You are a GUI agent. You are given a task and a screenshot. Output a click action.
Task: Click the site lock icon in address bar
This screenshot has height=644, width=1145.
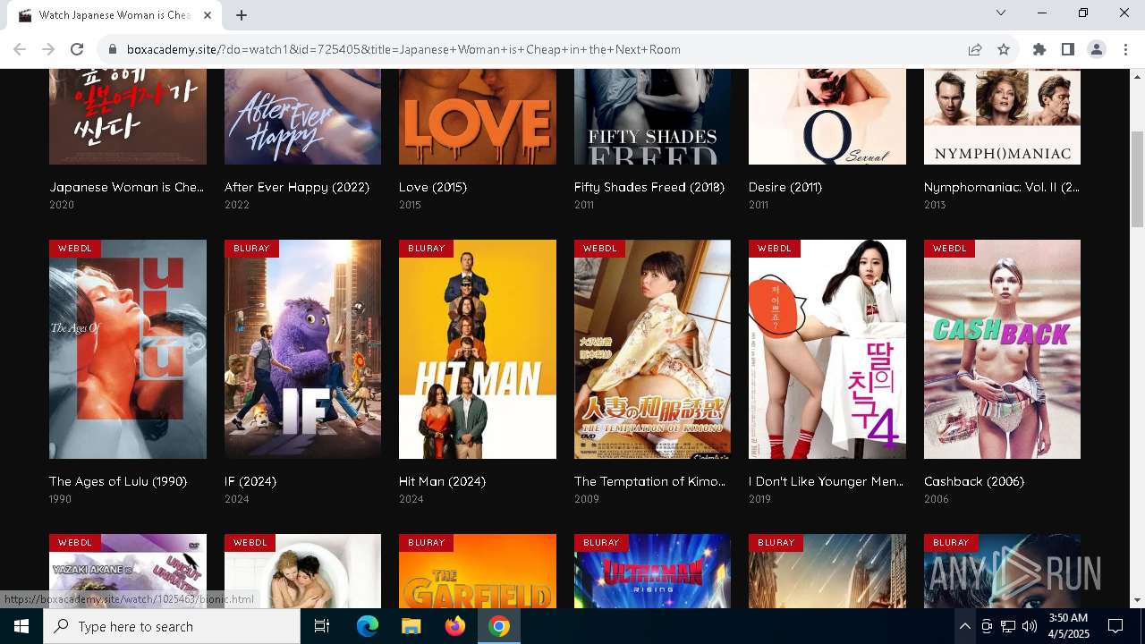pos(112,49)
